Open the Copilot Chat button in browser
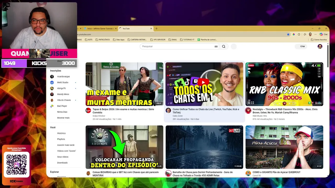Viewport: 335px width, 188px height. 323,34
